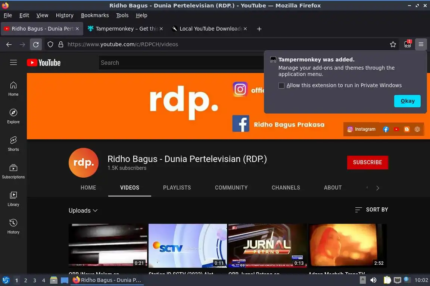
Task: Open Explore in the sidebar
Action: (13, 116)
